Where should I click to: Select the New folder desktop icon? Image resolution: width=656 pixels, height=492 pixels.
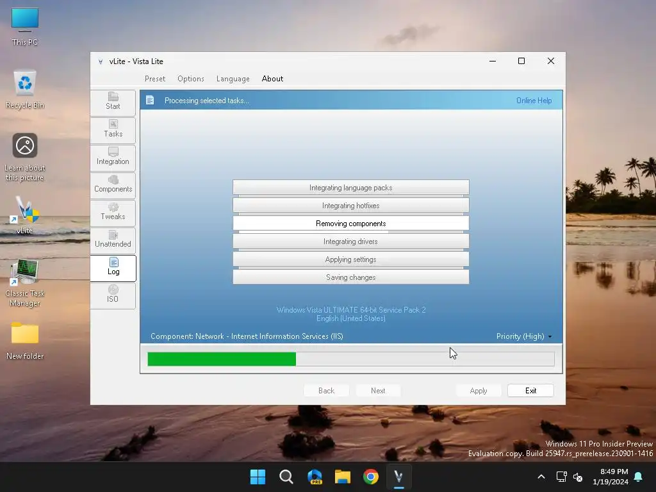tap(25, 341)
